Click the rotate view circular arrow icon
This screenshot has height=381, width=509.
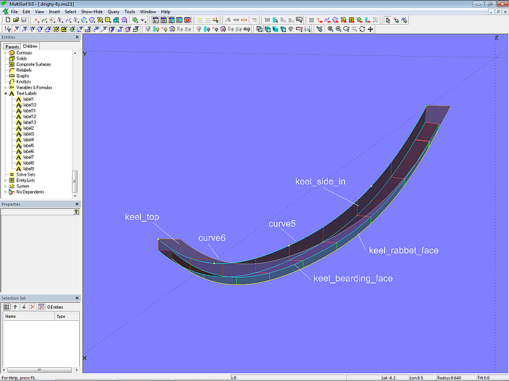(362, 29)
